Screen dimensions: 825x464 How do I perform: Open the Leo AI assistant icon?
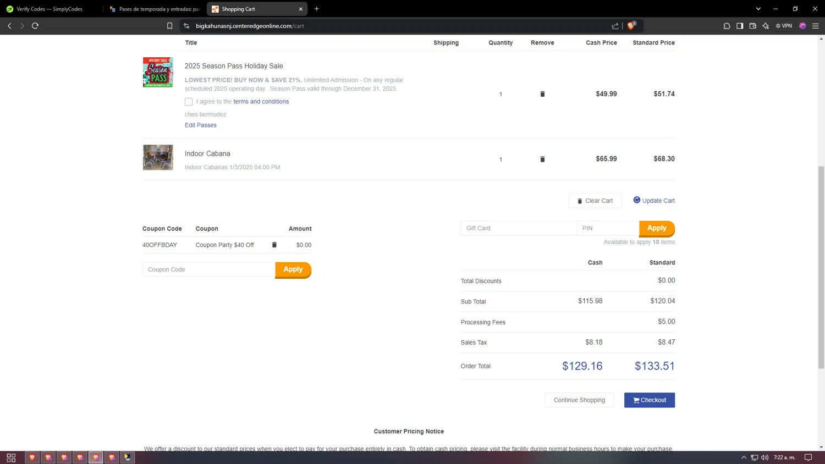(766, 26)
